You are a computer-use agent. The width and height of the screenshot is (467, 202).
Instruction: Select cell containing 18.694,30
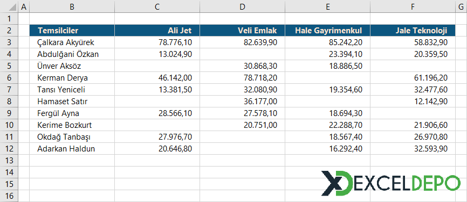pos(328,113)
